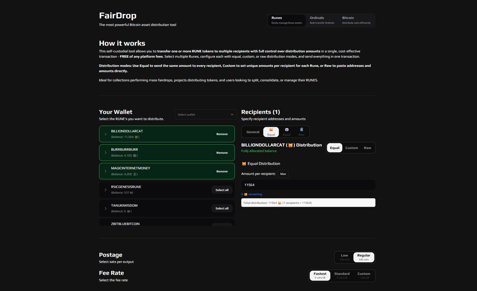Click the 'Total distribution: 11564' summary
The width and height of the screenshot is (477, 291).
click(308, 203)
